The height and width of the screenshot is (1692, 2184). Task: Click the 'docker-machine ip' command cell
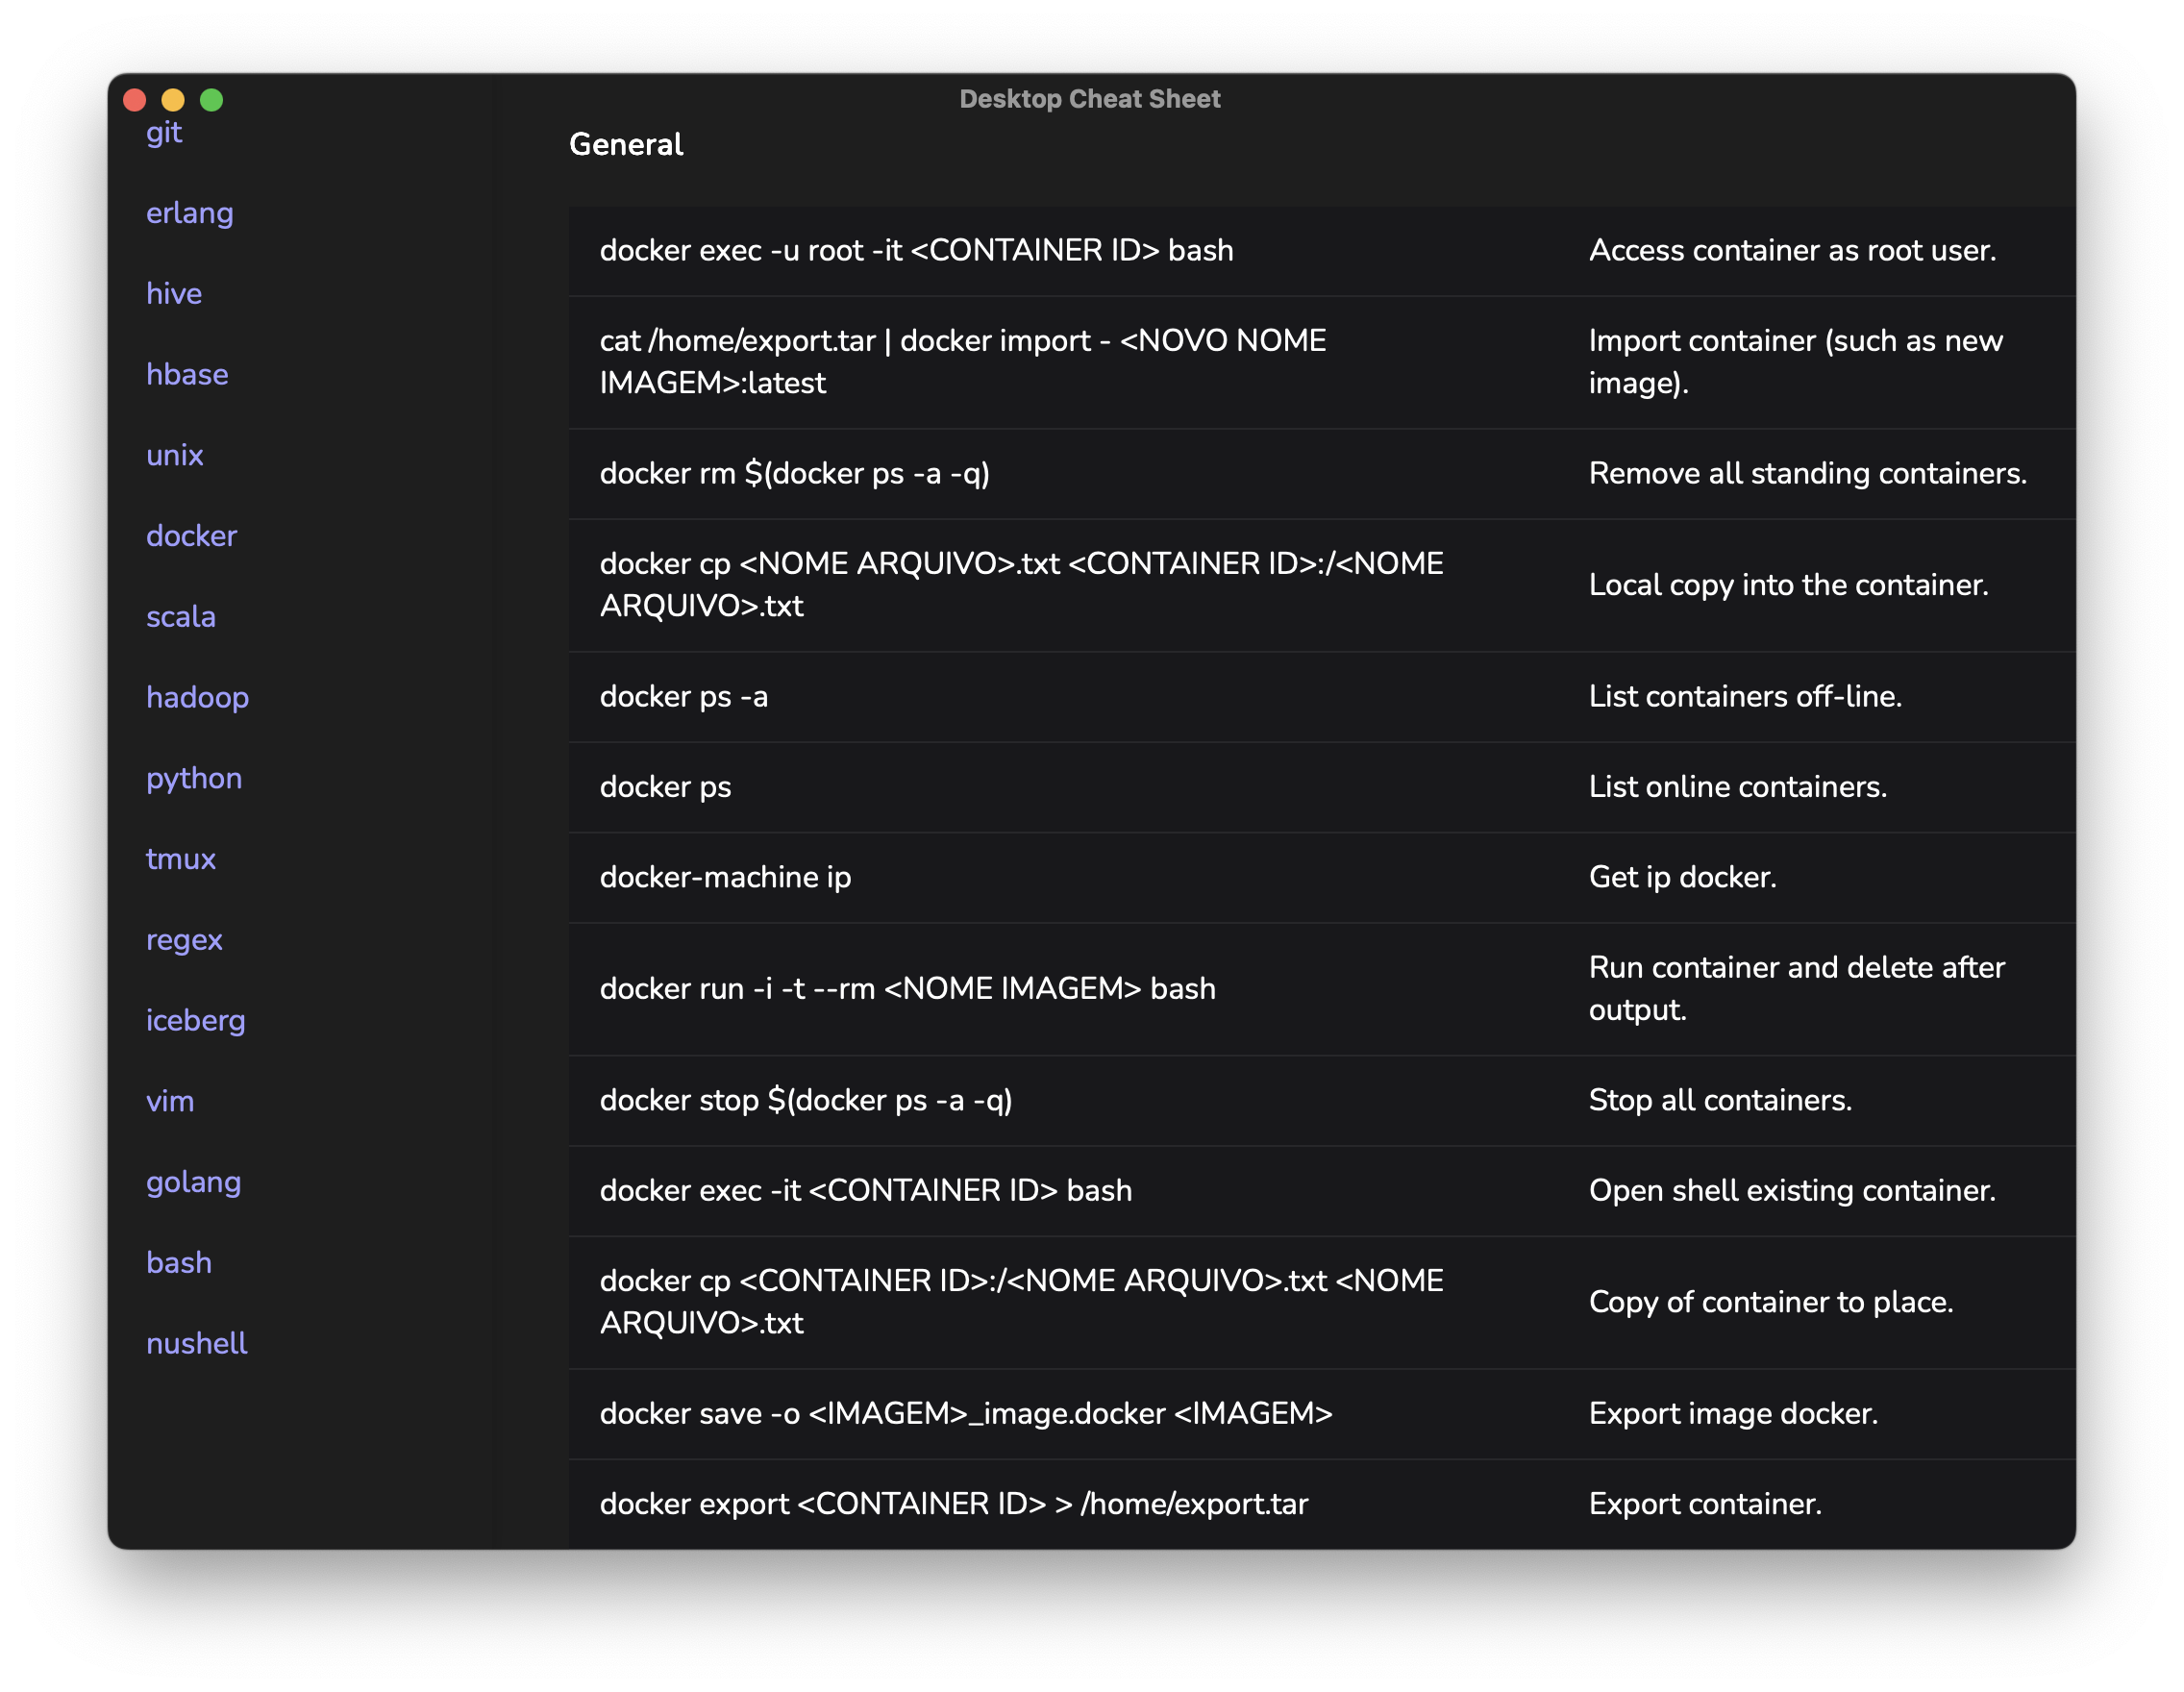coord(725,877)
